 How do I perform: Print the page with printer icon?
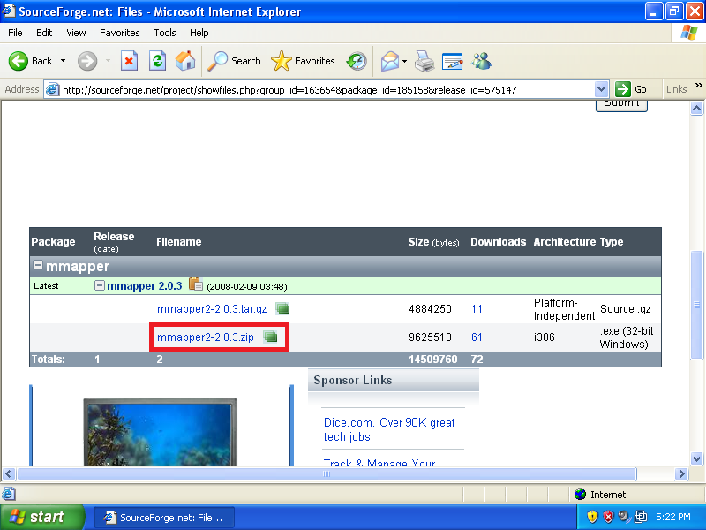click(424, 61)
